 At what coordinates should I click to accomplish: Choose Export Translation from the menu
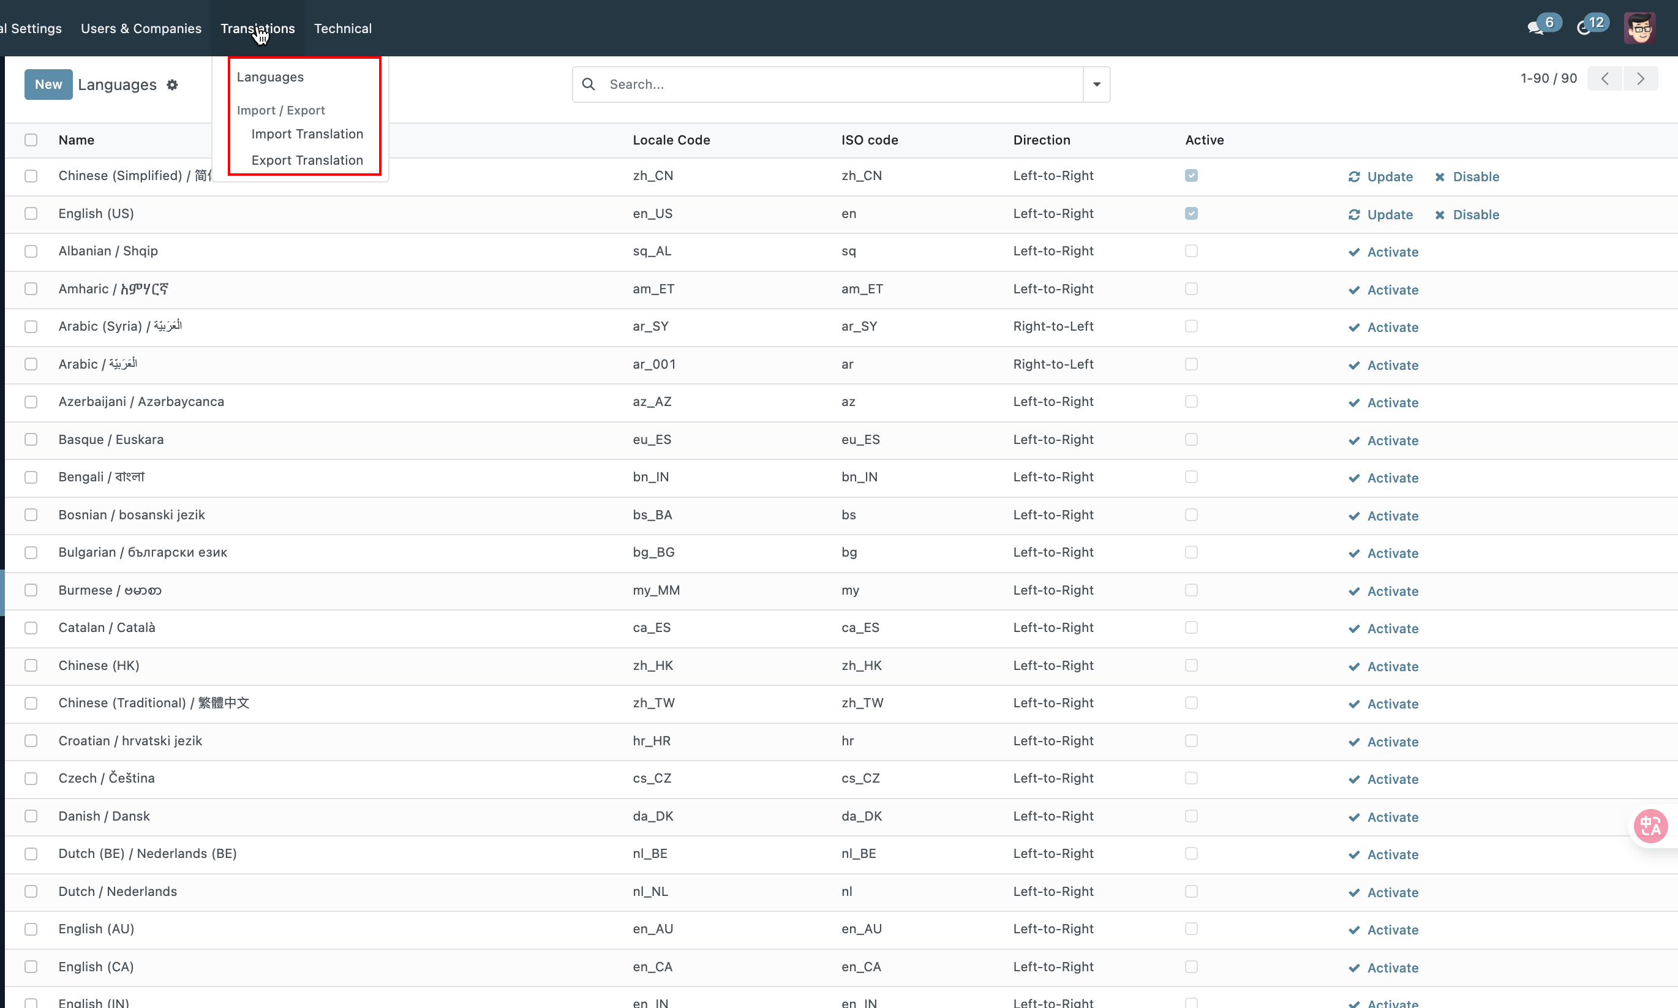pyautogui.click(x=307, y=160)
